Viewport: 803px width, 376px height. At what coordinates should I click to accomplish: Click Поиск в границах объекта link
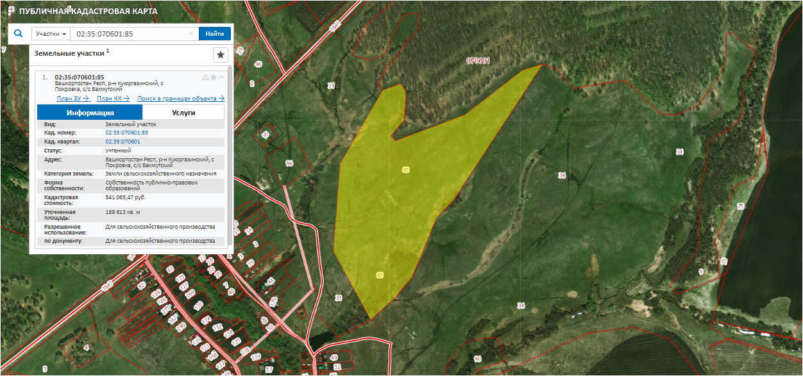click(181, 99)
